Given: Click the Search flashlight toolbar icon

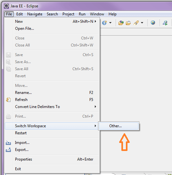Looking at the screenshot, I should pos(136,23).
